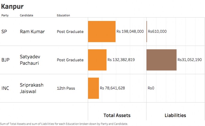This screenshot has width=205, height=126.
Task: Click candidate name Ram Kumar
Action: [x=32, y=32]
